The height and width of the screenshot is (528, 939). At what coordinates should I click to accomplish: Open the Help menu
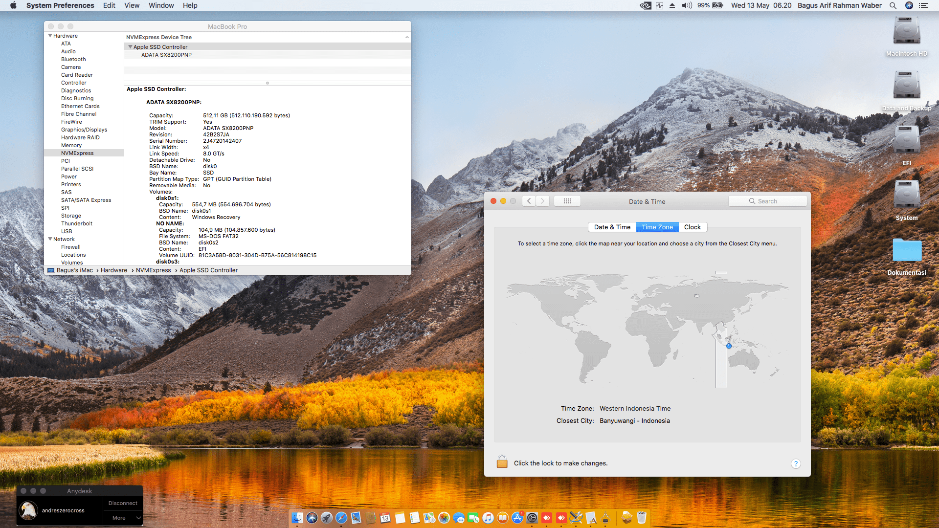tap(190, 5)
